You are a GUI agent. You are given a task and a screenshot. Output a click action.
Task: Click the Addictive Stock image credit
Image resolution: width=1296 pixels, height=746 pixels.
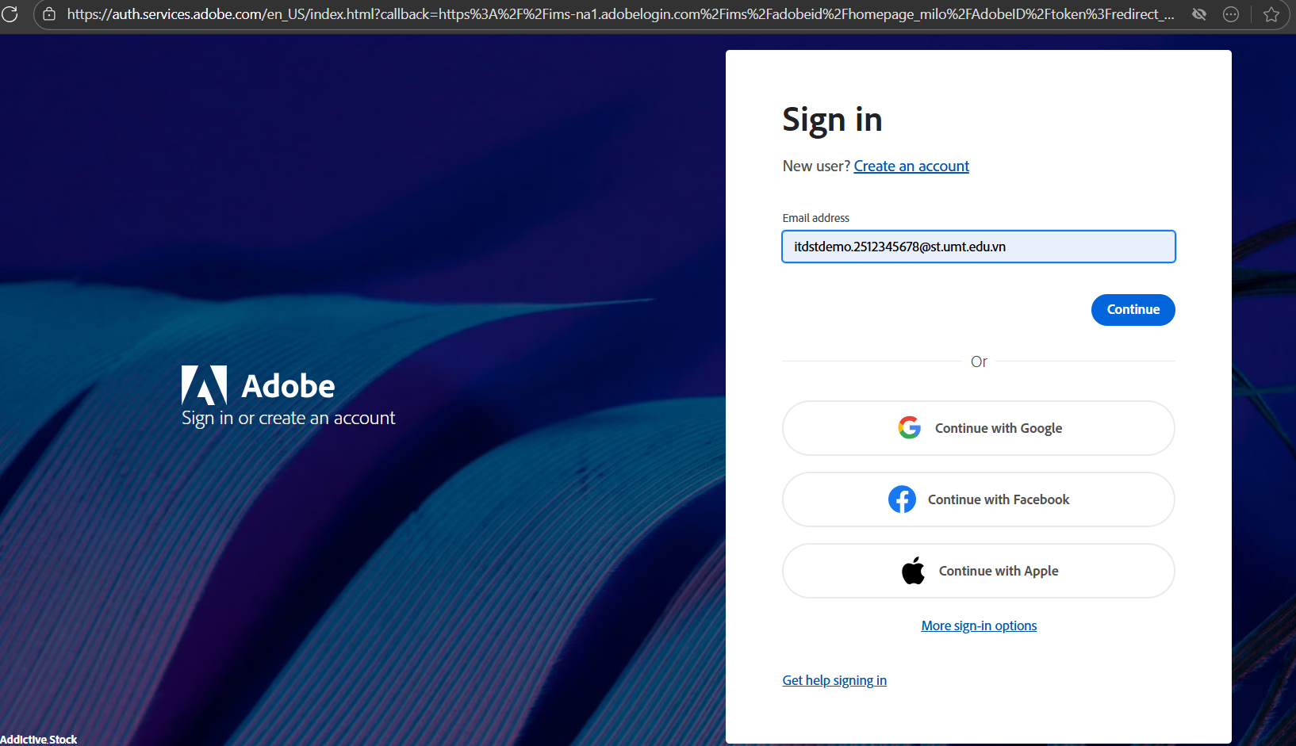[39, 740]
